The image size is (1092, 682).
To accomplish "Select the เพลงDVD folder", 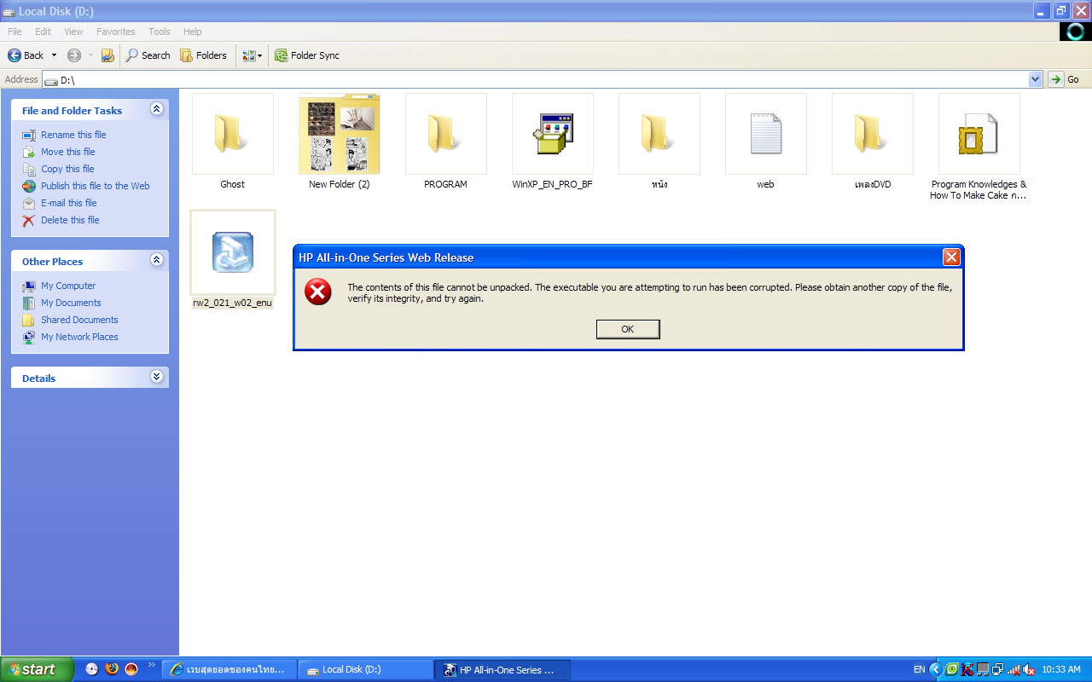I will pos(872,135).
